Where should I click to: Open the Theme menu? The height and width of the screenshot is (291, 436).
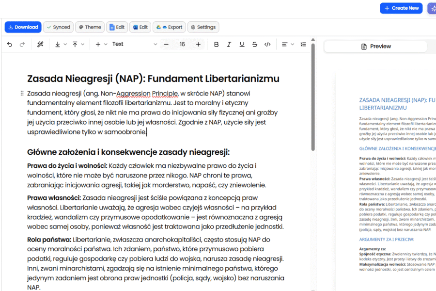click(90, 27)
